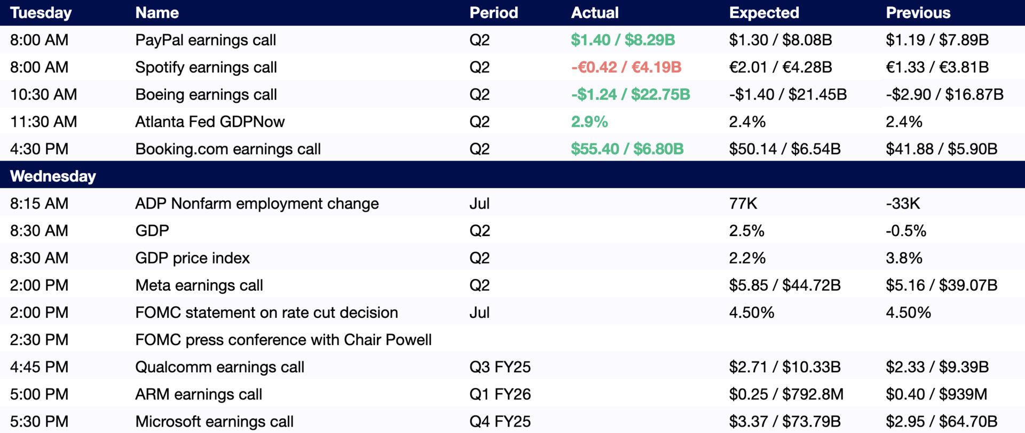Viewport: 1025px width, 433px height.
Task: Click the Period column header
Action: coord(493,13)
